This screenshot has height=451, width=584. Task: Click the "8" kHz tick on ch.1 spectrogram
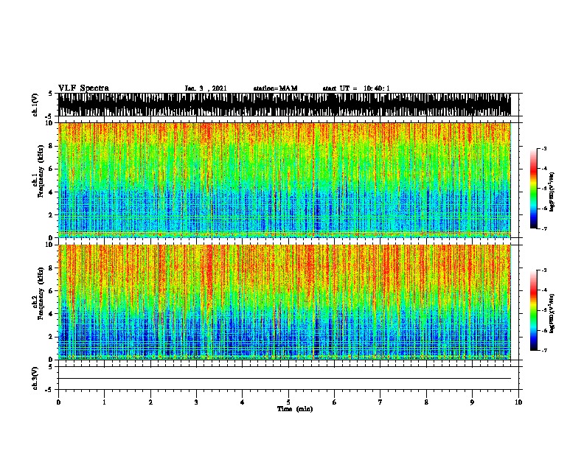52,146
